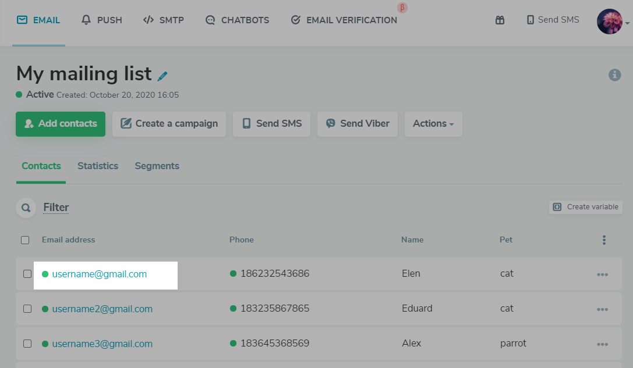Open row options for Eduard's contact
This screenshot has height=368, width=633.
point(602,309)
